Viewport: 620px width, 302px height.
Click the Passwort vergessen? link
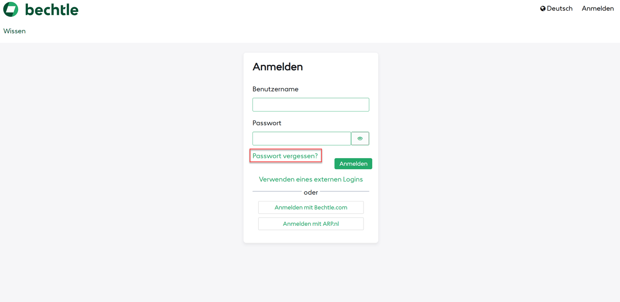[285, 155]
